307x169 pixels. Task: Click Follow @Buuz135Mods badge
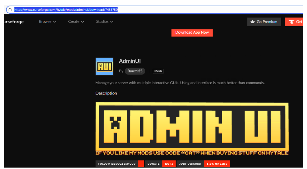120,164
